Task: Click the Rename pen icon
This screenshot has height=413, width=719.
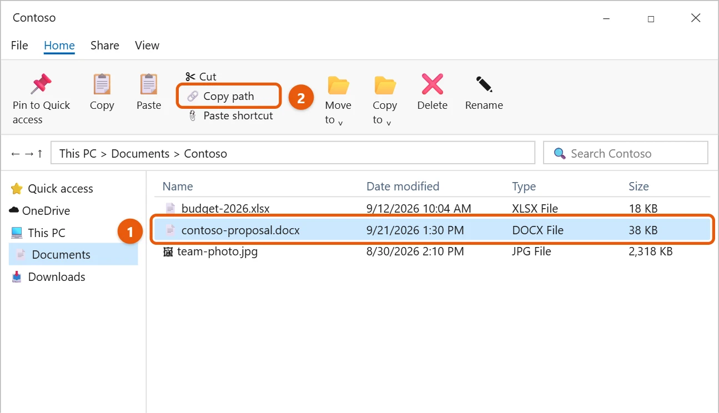Action: click(x=484, y=84)
